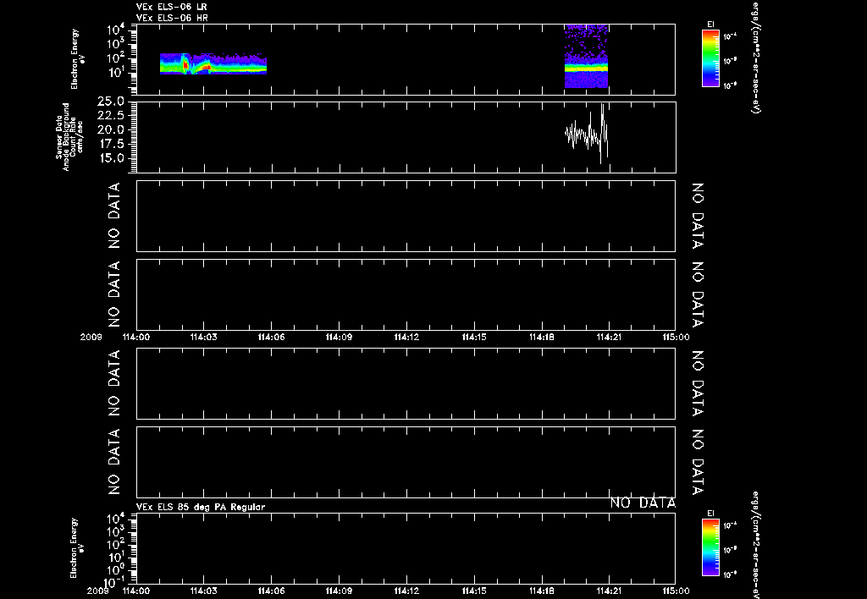Click the 25.0 y-axis value
This screenshot has width=867, height=599.
111,102
